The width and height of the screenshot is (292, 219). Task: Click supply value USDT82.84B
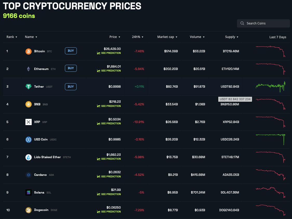pos(230,87)
